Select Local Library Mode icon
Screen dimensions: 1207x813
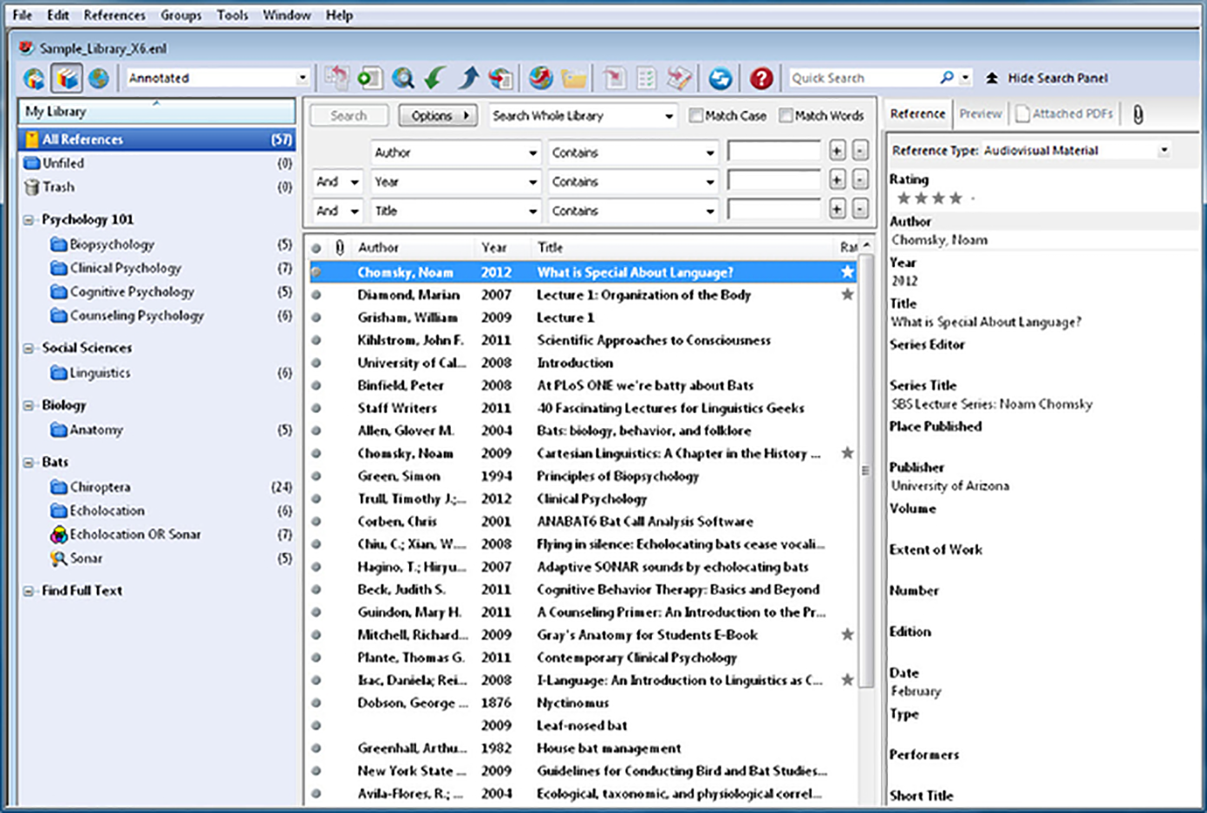coord(67,78)
